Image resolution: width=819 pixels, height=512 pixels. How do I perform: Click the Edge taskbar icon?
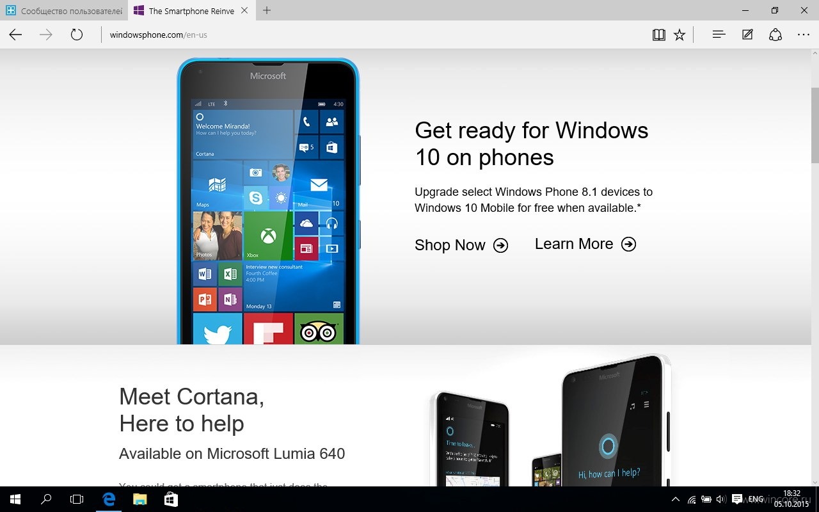109,499
